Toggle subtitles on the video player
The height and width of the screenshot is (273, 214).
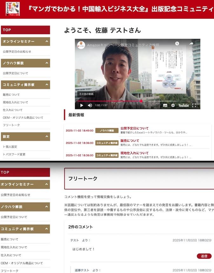tap(165, 106)
